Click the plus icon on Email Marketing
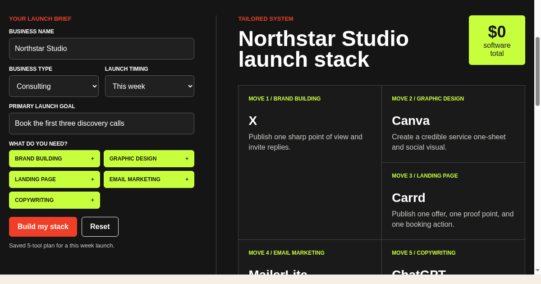 coord(187,179)
